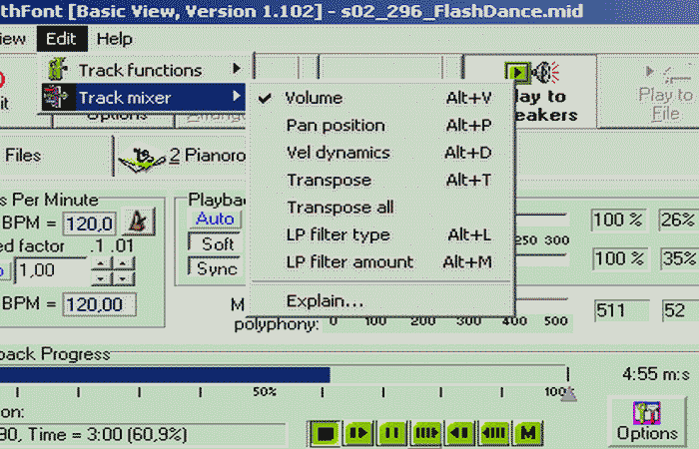The height and width of the screenshot is (449, 699).
Task: Toggle the Sync playback button
Action: (x=217, y=268)
